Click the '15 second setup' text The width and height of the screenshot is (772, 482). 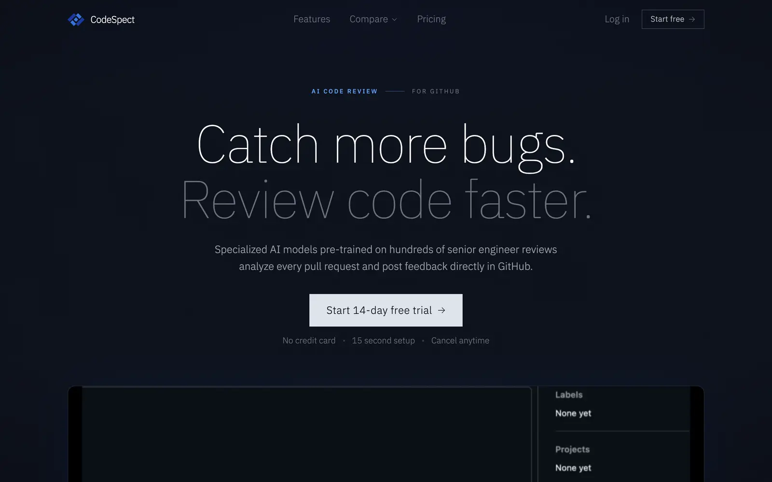pos(383,340)
